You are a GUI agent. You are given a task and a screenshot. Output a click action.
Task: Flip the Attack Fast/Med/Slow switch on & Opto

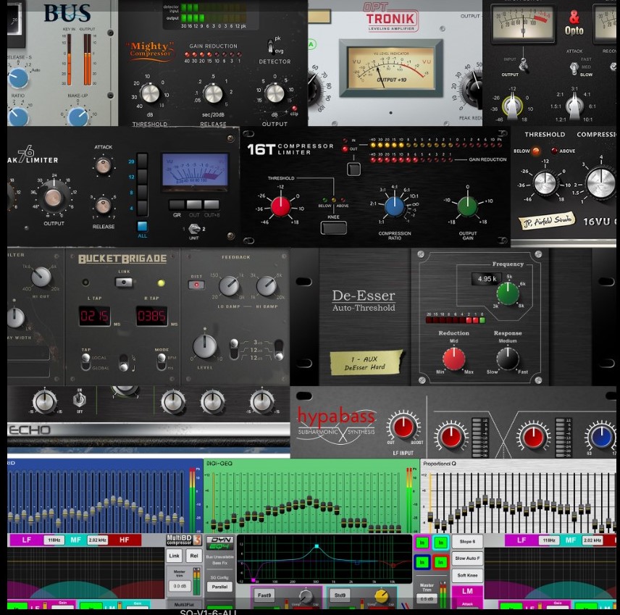coord(574,68)
